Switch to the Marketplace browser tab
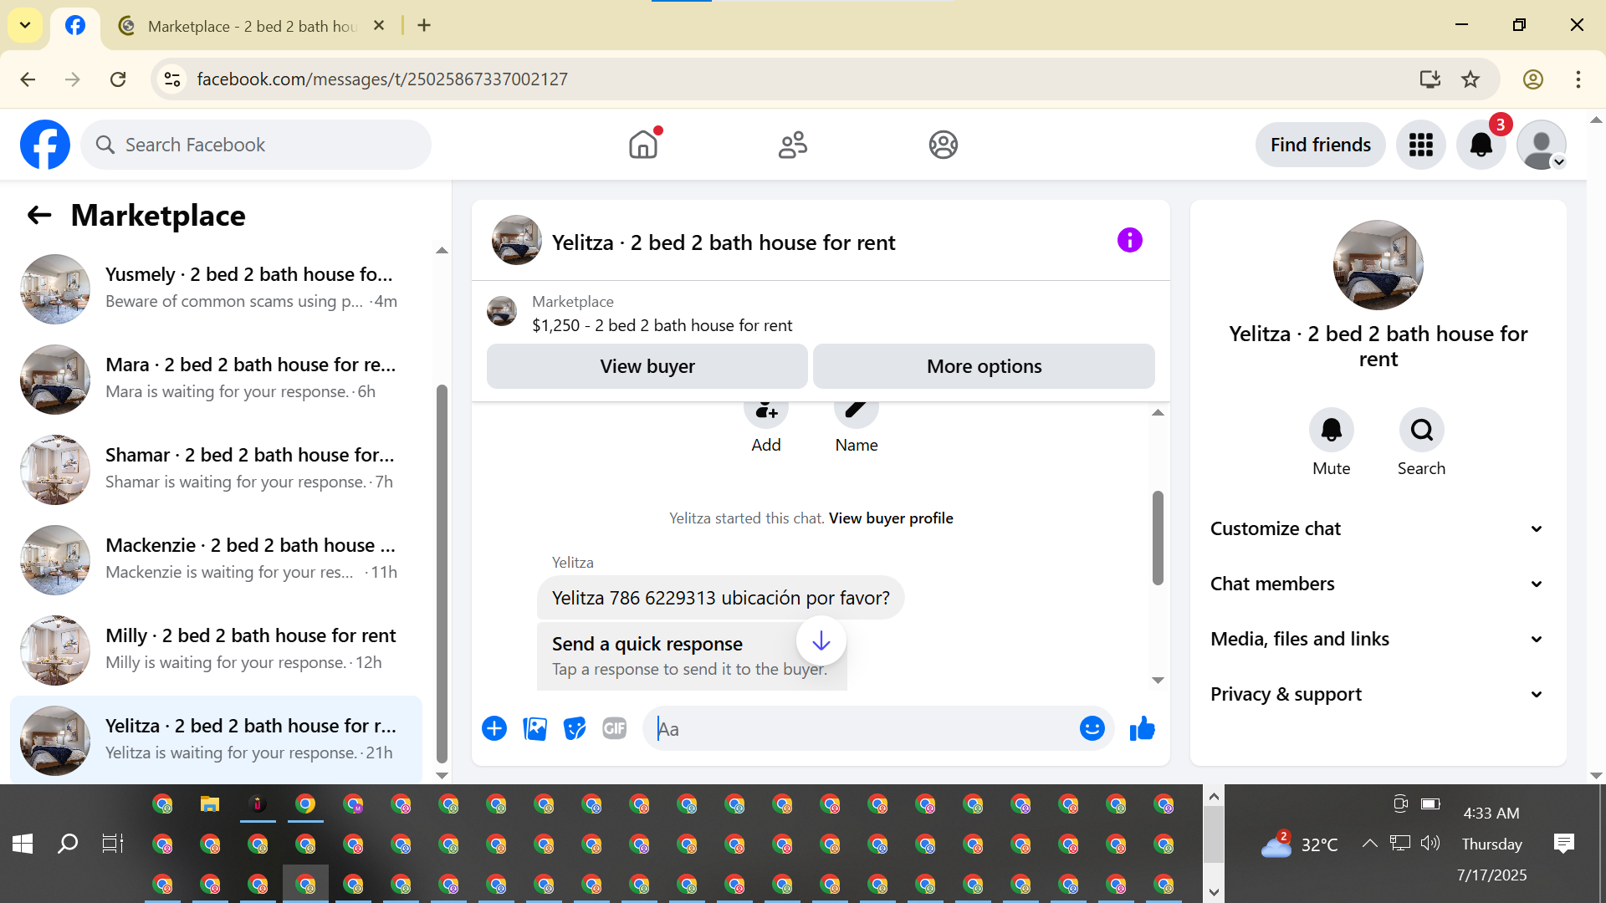 (251, 26)
